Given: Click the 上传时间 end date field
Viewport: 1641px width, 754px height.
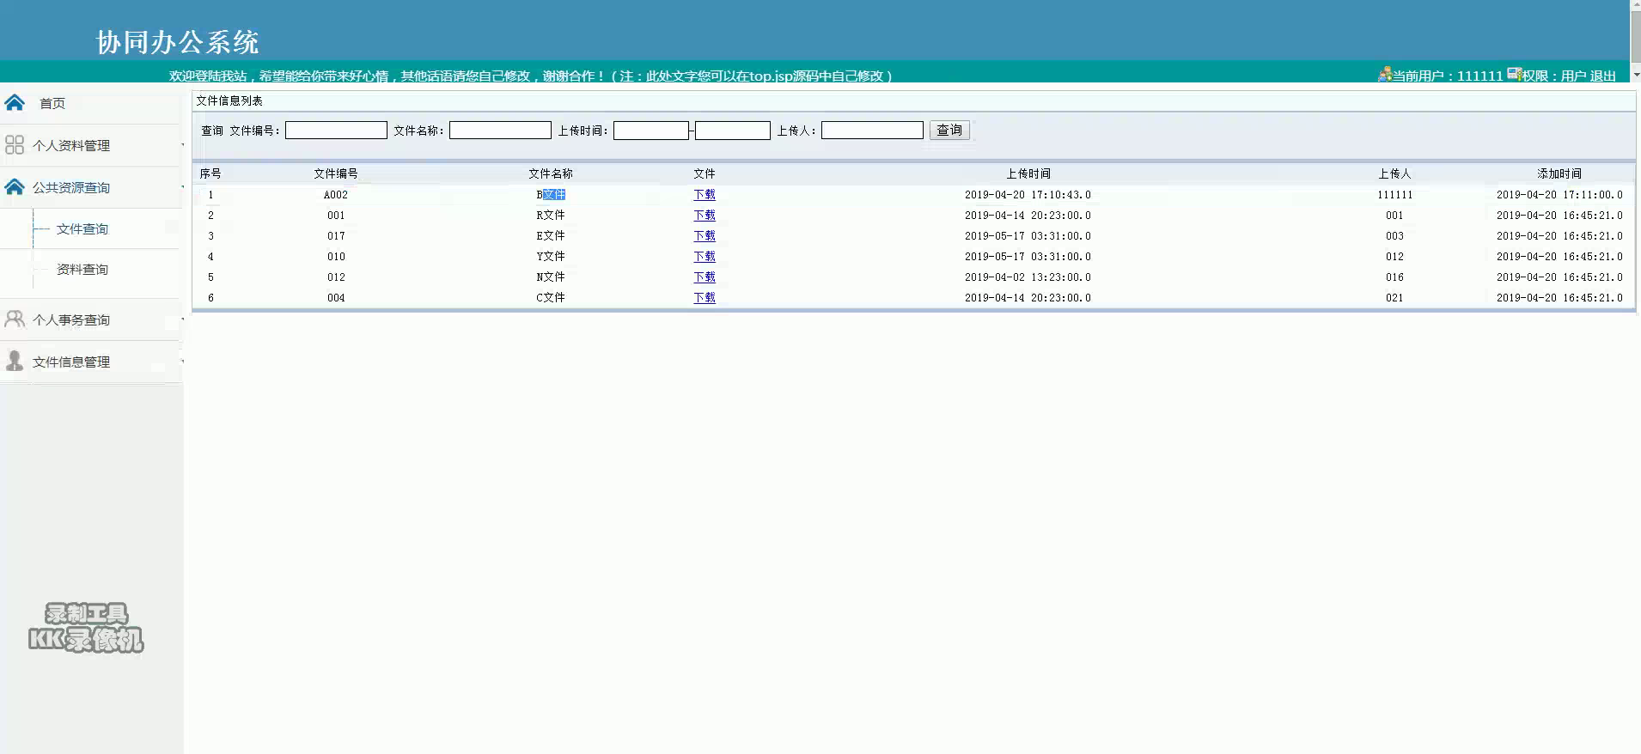Looking at the screenshot, I should point(733,131).
